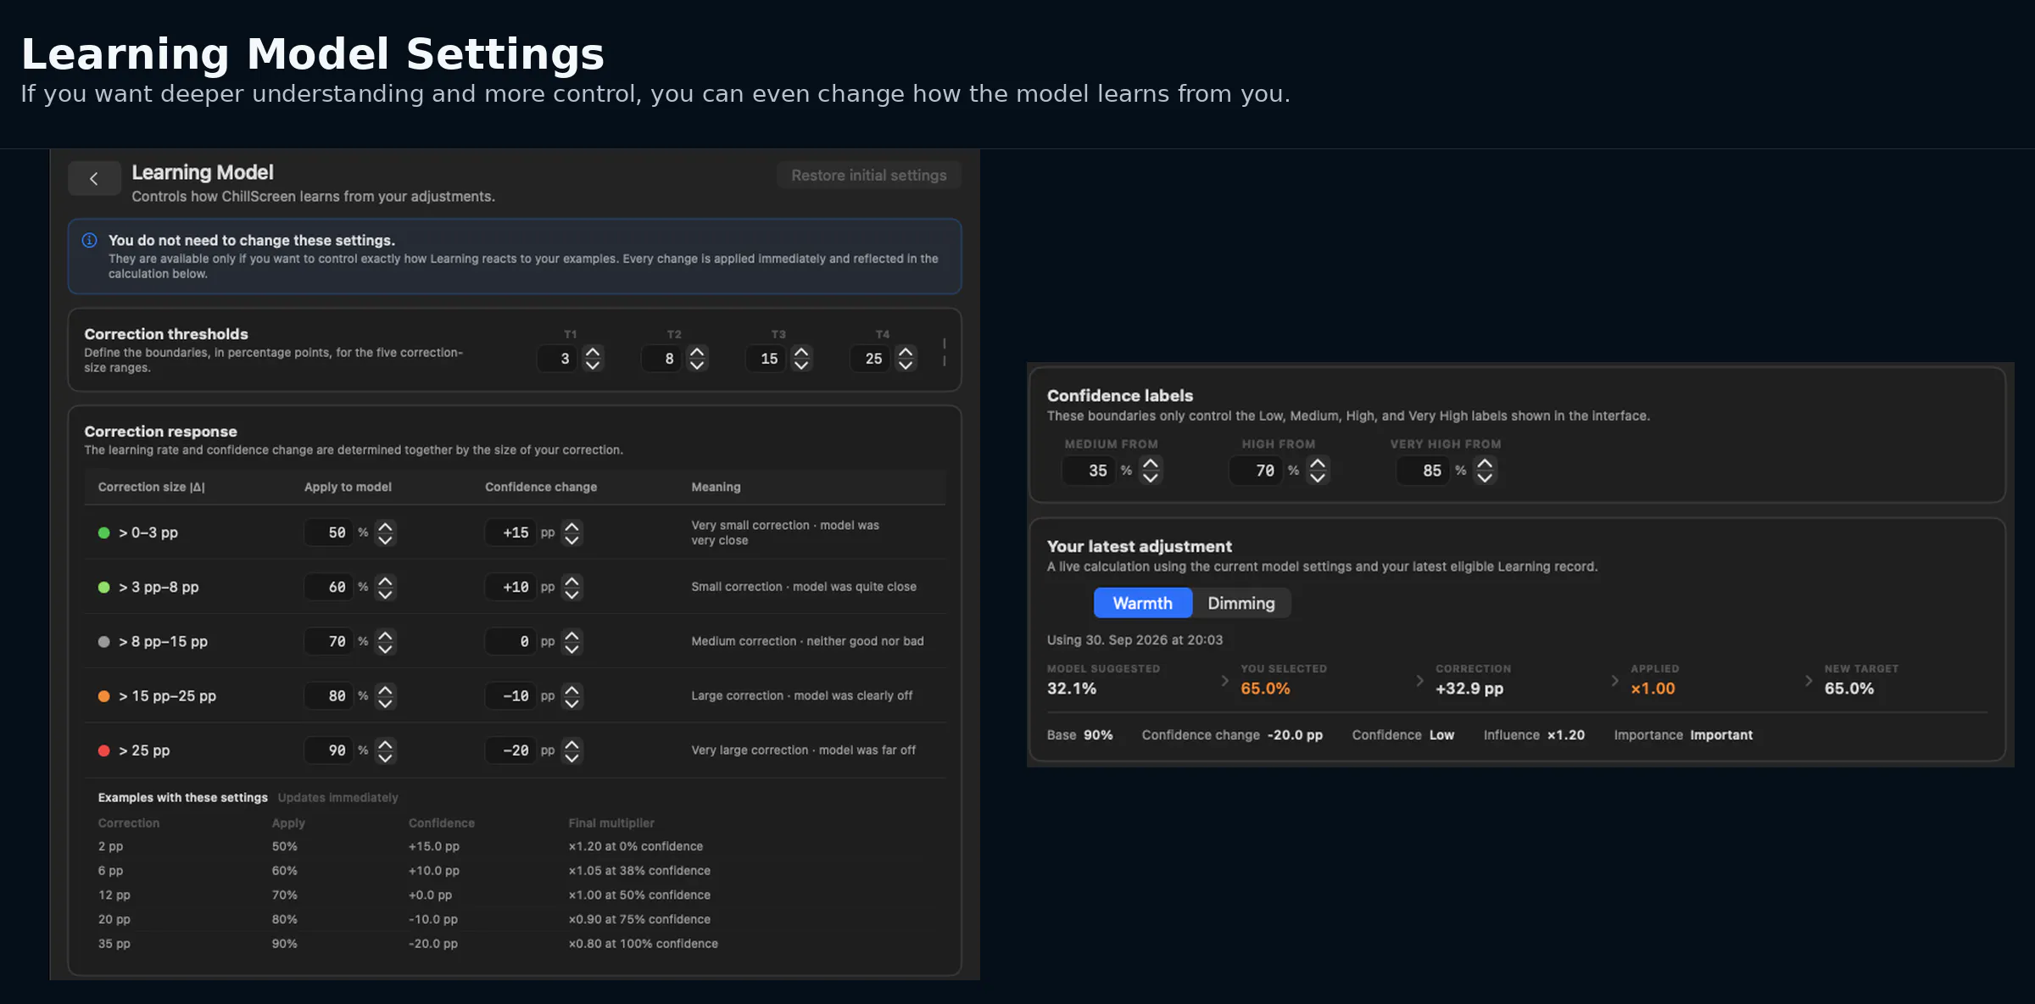Viewport: 2035px width, 1004px height.
Task: Click the Very High From field showing 85
Action: [x=1423, y=470]
